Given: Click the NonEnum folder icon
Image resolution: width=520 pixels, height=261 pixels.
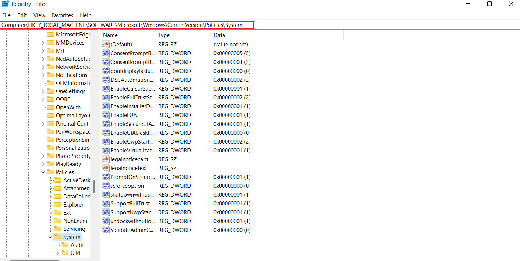Looking at the screenshot, I should click(58, 221).
